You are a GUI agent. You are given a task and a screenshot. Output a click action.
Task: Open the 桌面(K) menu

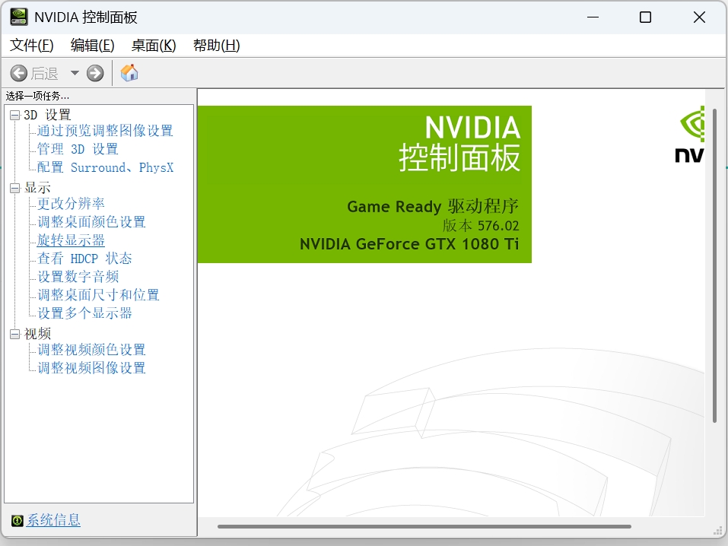(x=154, y=46)
